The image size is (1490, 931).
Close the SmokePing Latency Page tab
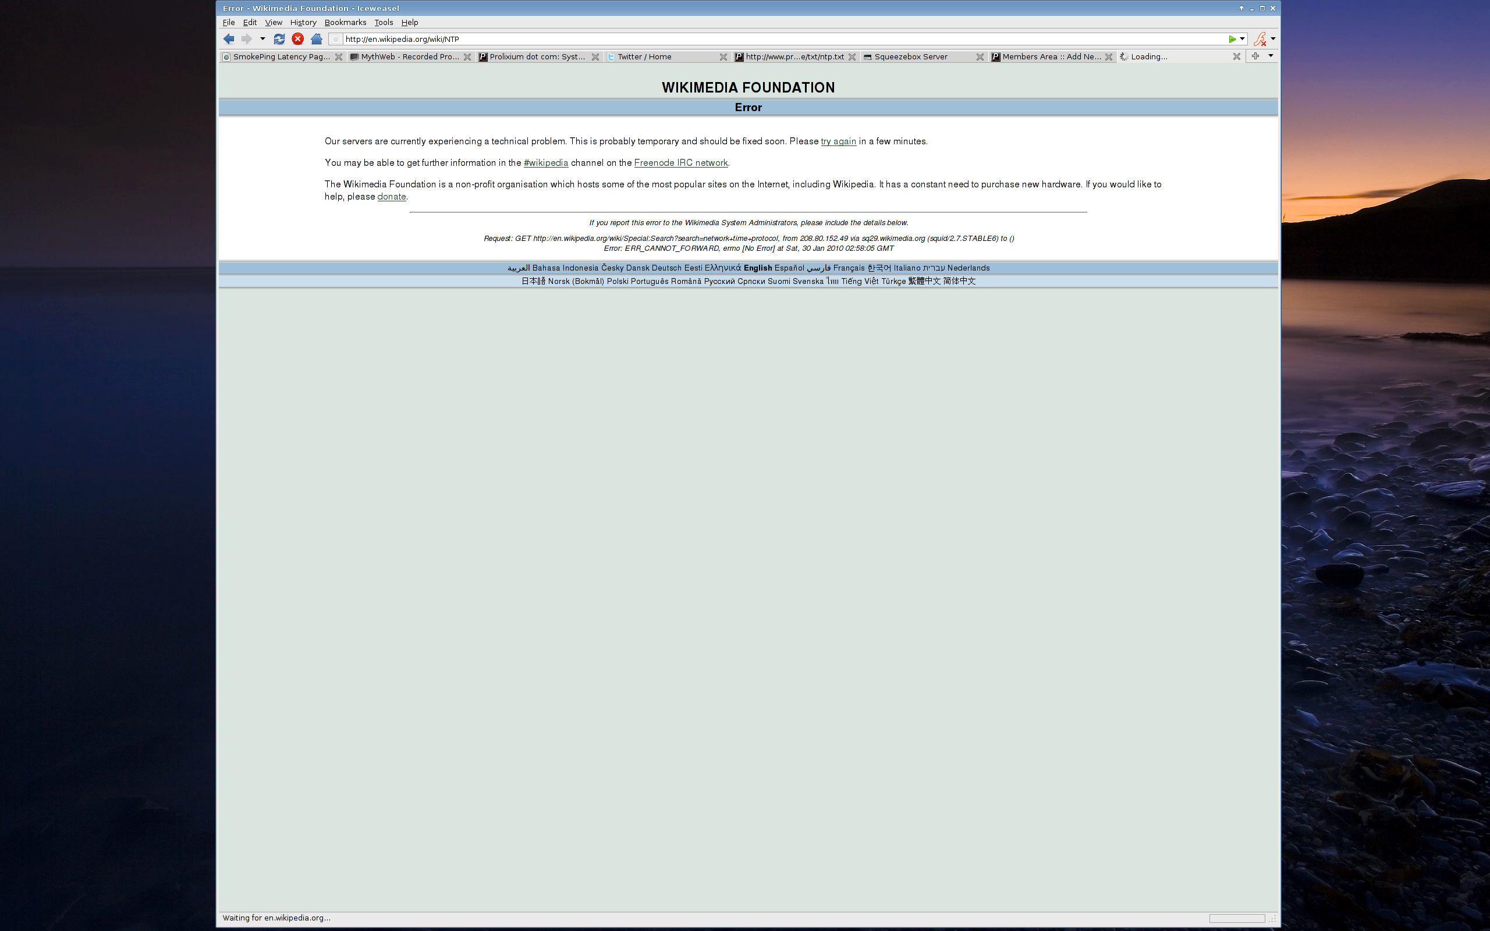pos(339,56)
